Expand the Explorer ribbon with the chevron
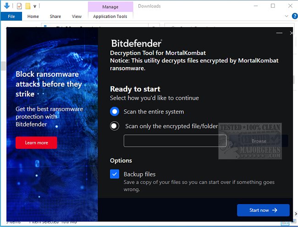The image size is (298, 227). pyautogui.click(x=287, y=16)
